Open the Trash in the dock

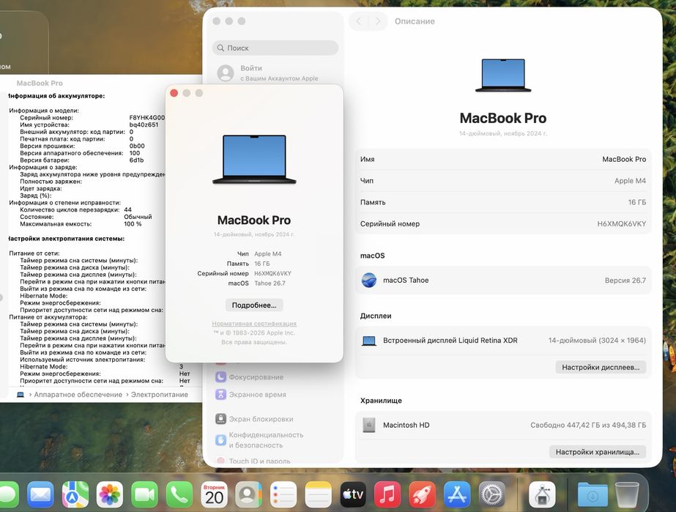pyautogui.click(x=627, y=495)
